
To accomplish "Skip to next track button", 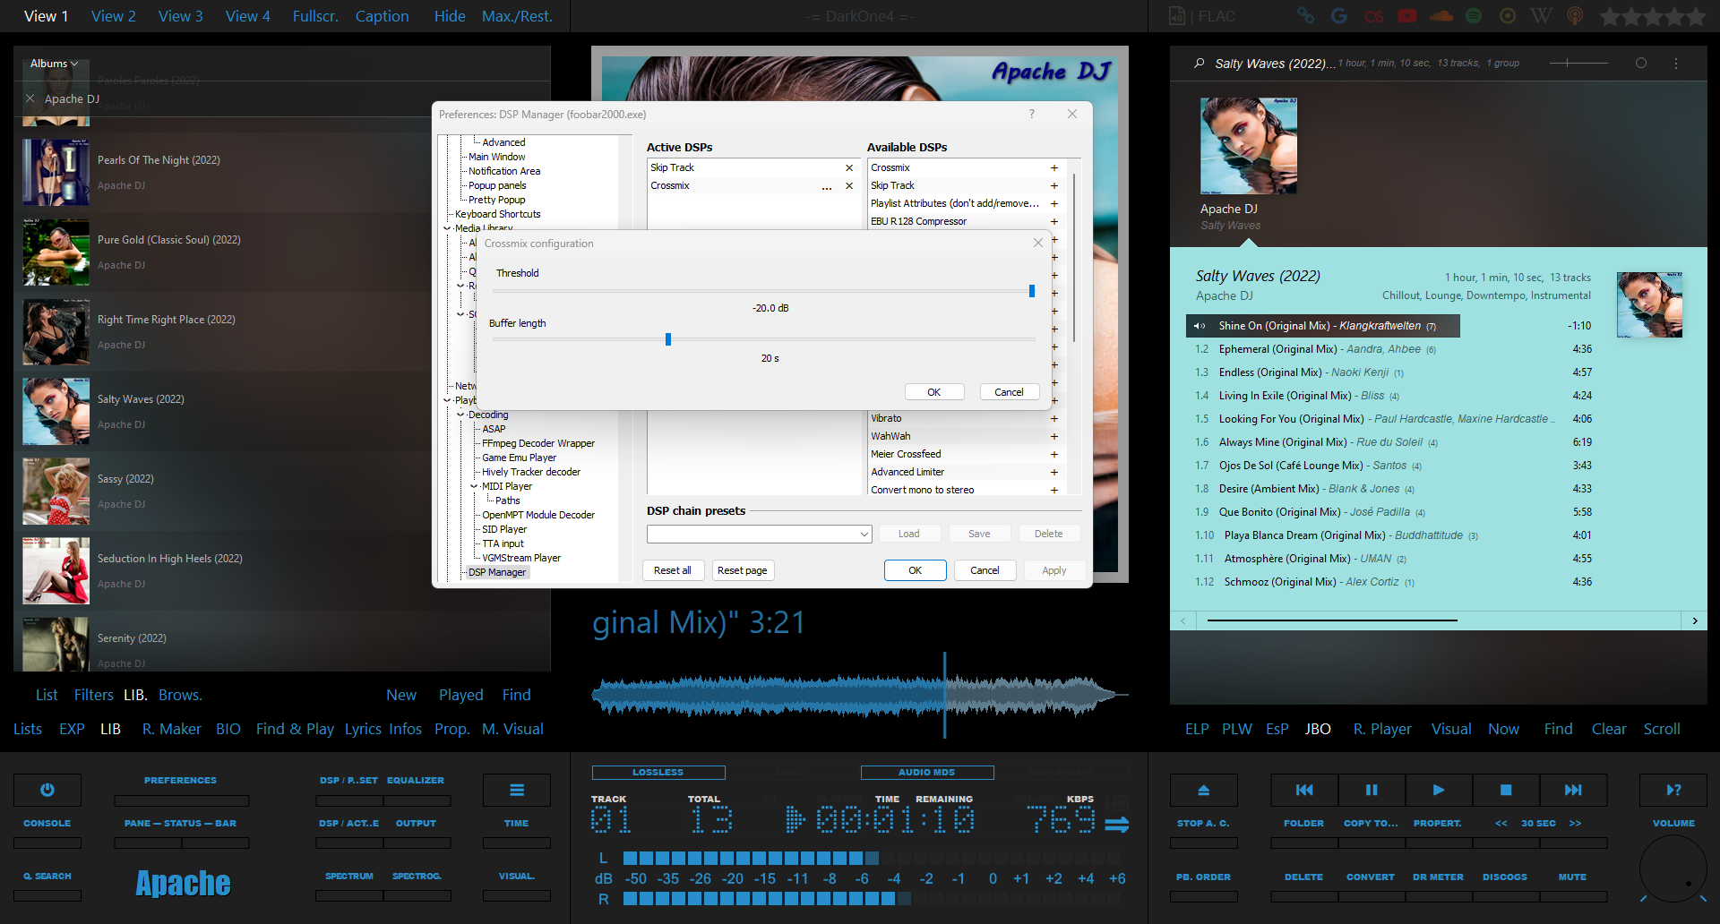I will coord(1573,790).
